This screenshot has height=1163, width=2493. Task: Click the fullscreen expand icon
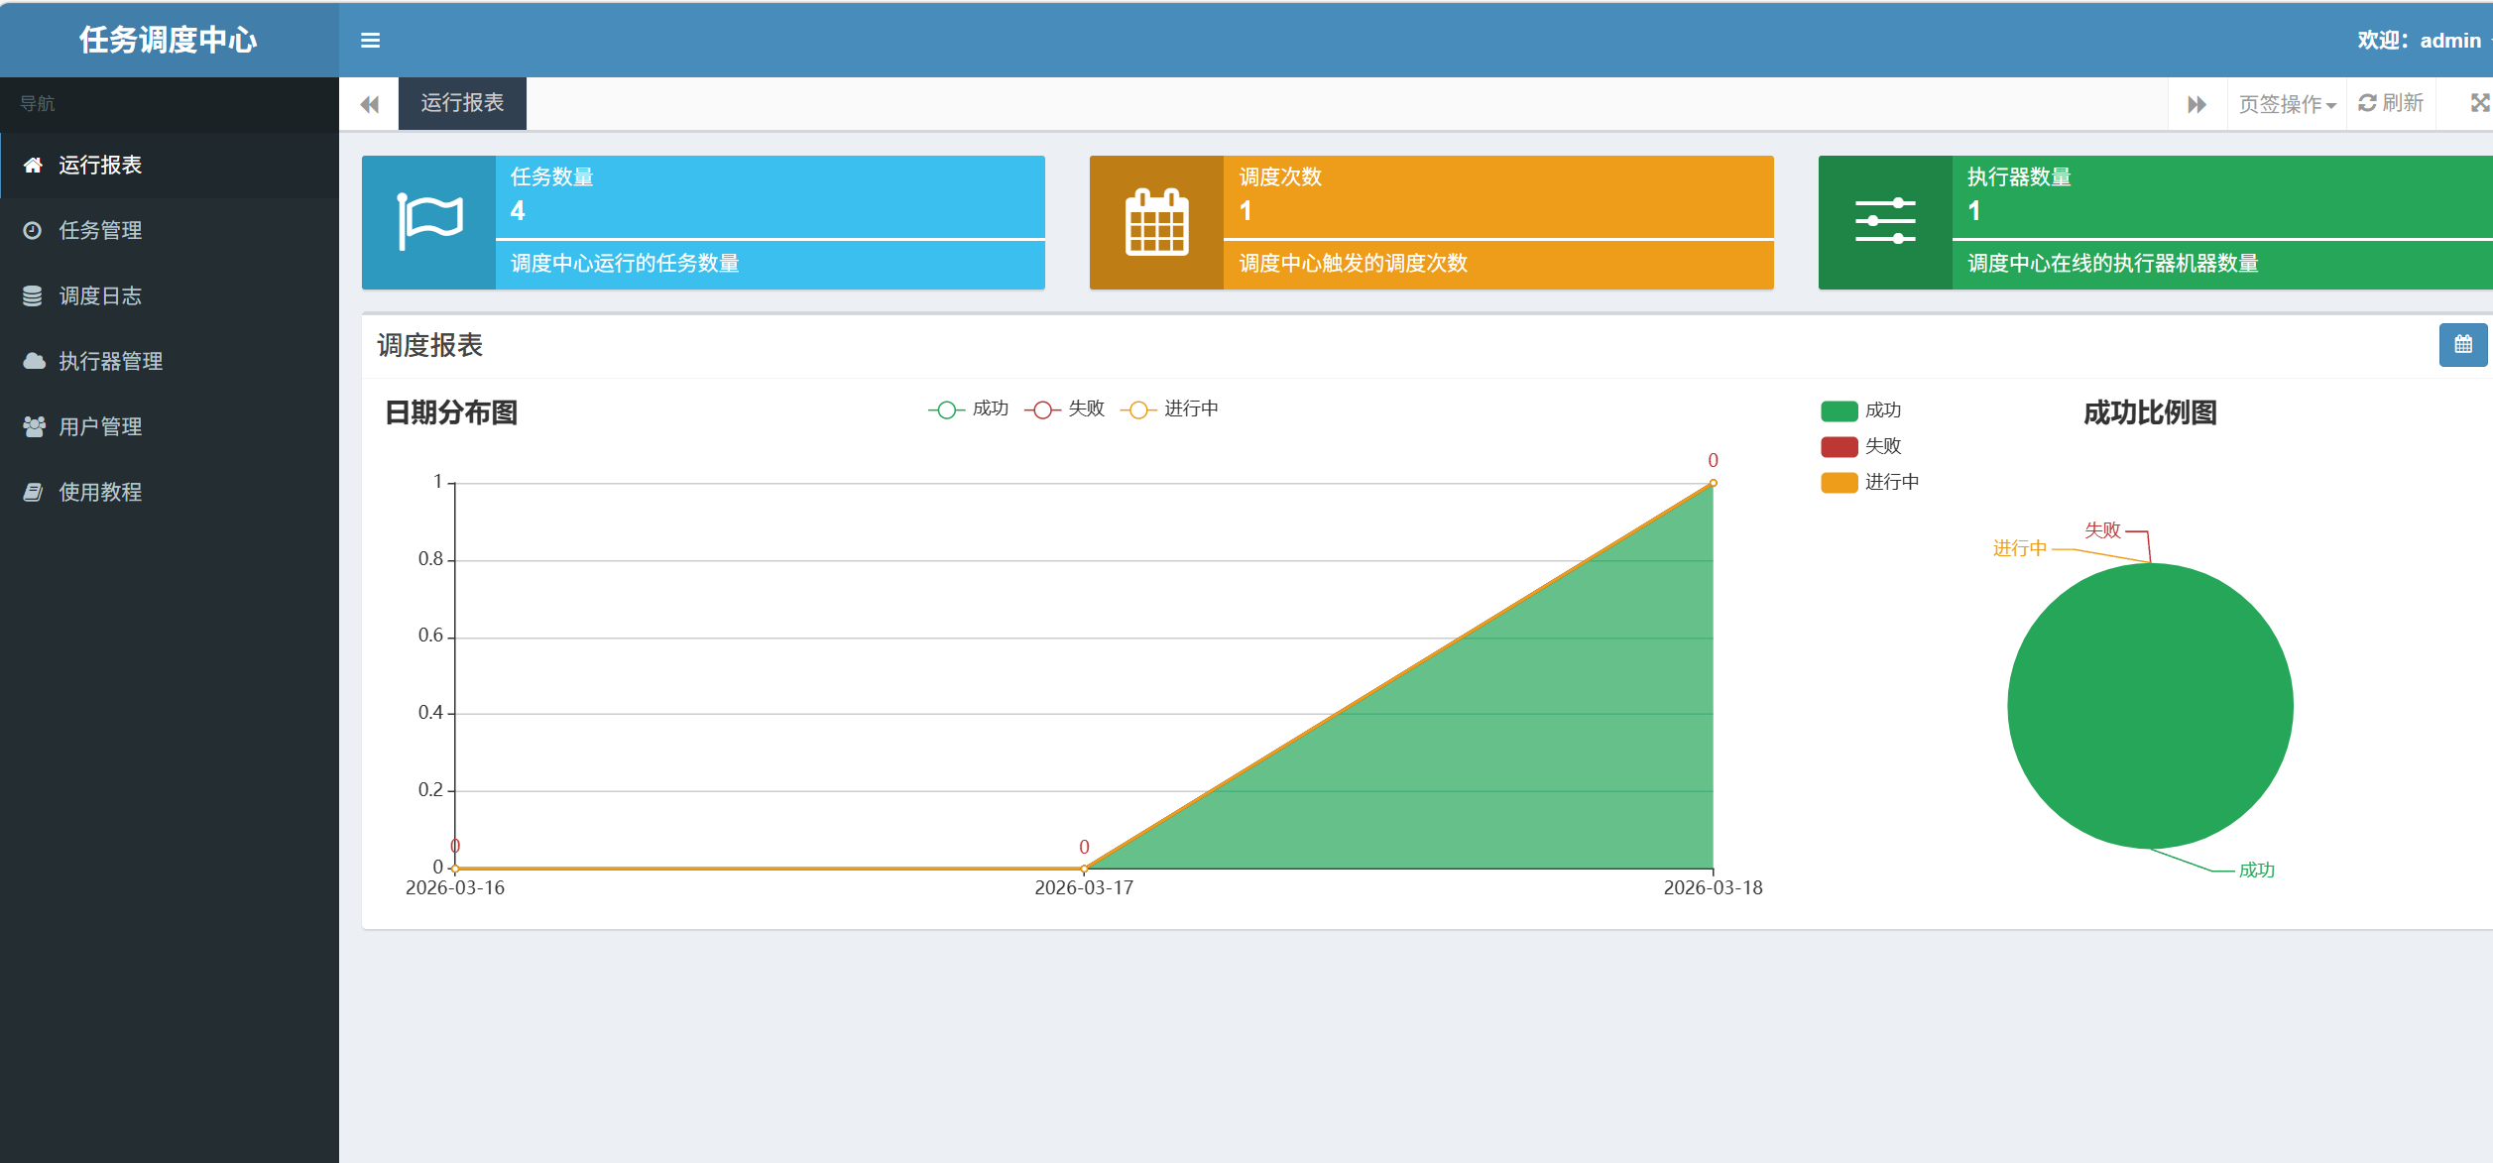(2479, 103)
